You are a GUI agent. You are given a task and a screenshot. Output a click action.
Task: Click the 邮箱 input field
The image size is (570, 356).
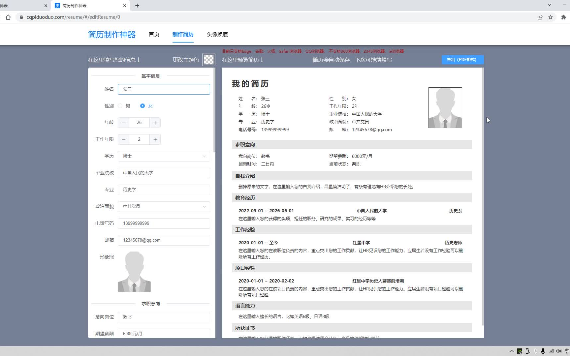tap(164, 240)
